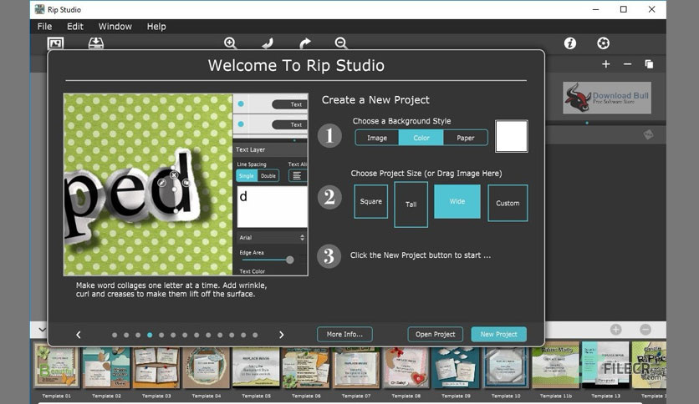Viewport: 699px width, 404px height.
Task: Select the highlighted fourth slide dot
Action: 150,335
